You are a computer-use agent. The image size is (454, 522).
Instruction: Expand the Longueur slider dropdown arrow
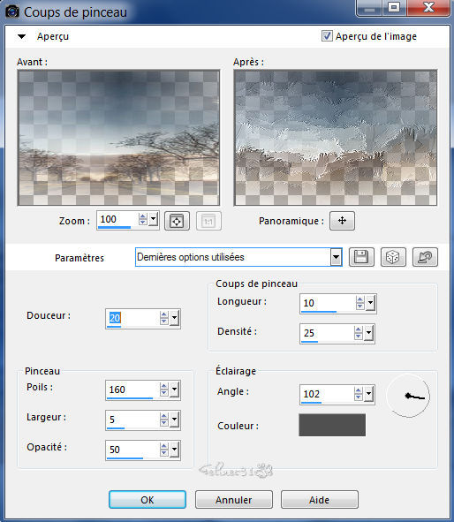point(370,303)
